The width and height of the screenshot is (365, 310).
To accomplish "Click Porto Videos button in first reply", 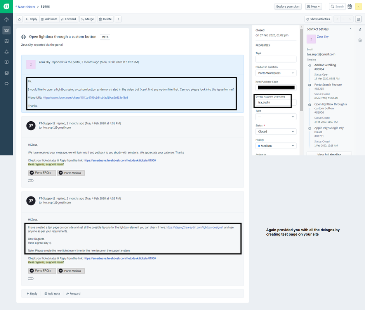I will [x=71, y=173].
